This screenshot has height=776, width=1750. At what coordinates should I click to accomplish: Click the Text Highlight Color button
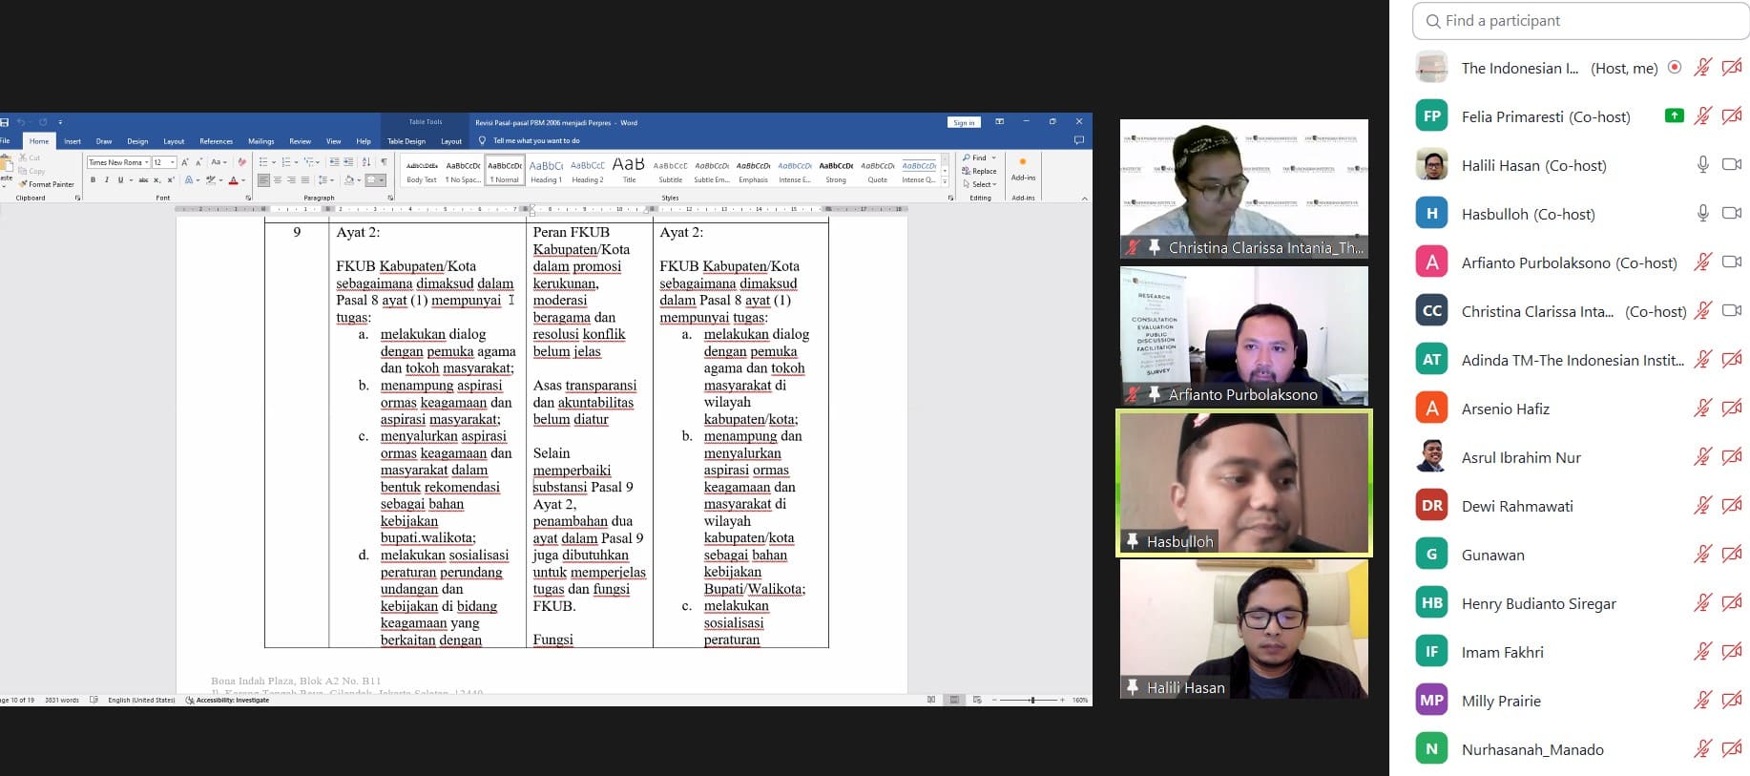tap(211, 179)
